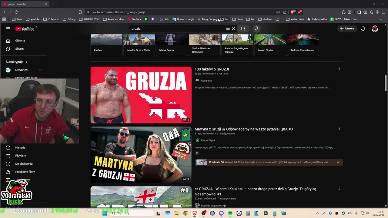Viewport: 388px width, 218px height.
Task: Open video title 100 faktów o GRUZJI
Action: 212,69
